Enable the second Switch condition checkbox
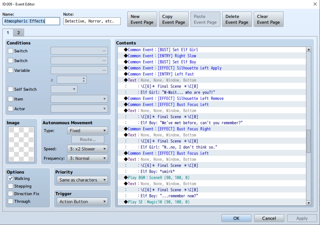 pos(10,60)
